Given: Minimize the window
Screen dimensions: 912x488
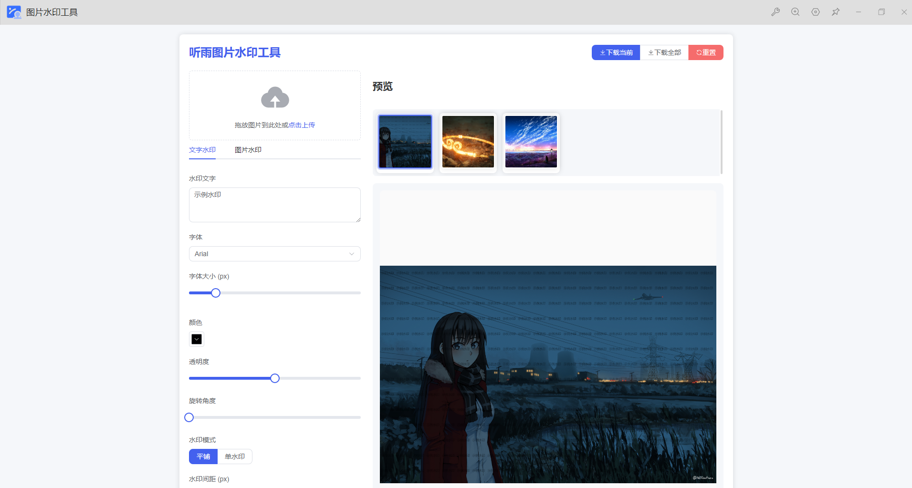Looking at the screenshot, I should click(x=859, y=12).
